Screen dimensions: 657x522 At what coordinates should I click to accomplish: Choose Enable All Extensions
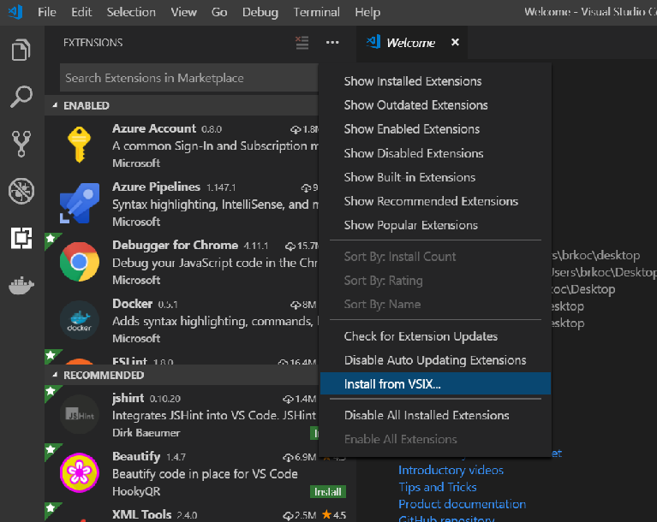click(x=435, y=439)
